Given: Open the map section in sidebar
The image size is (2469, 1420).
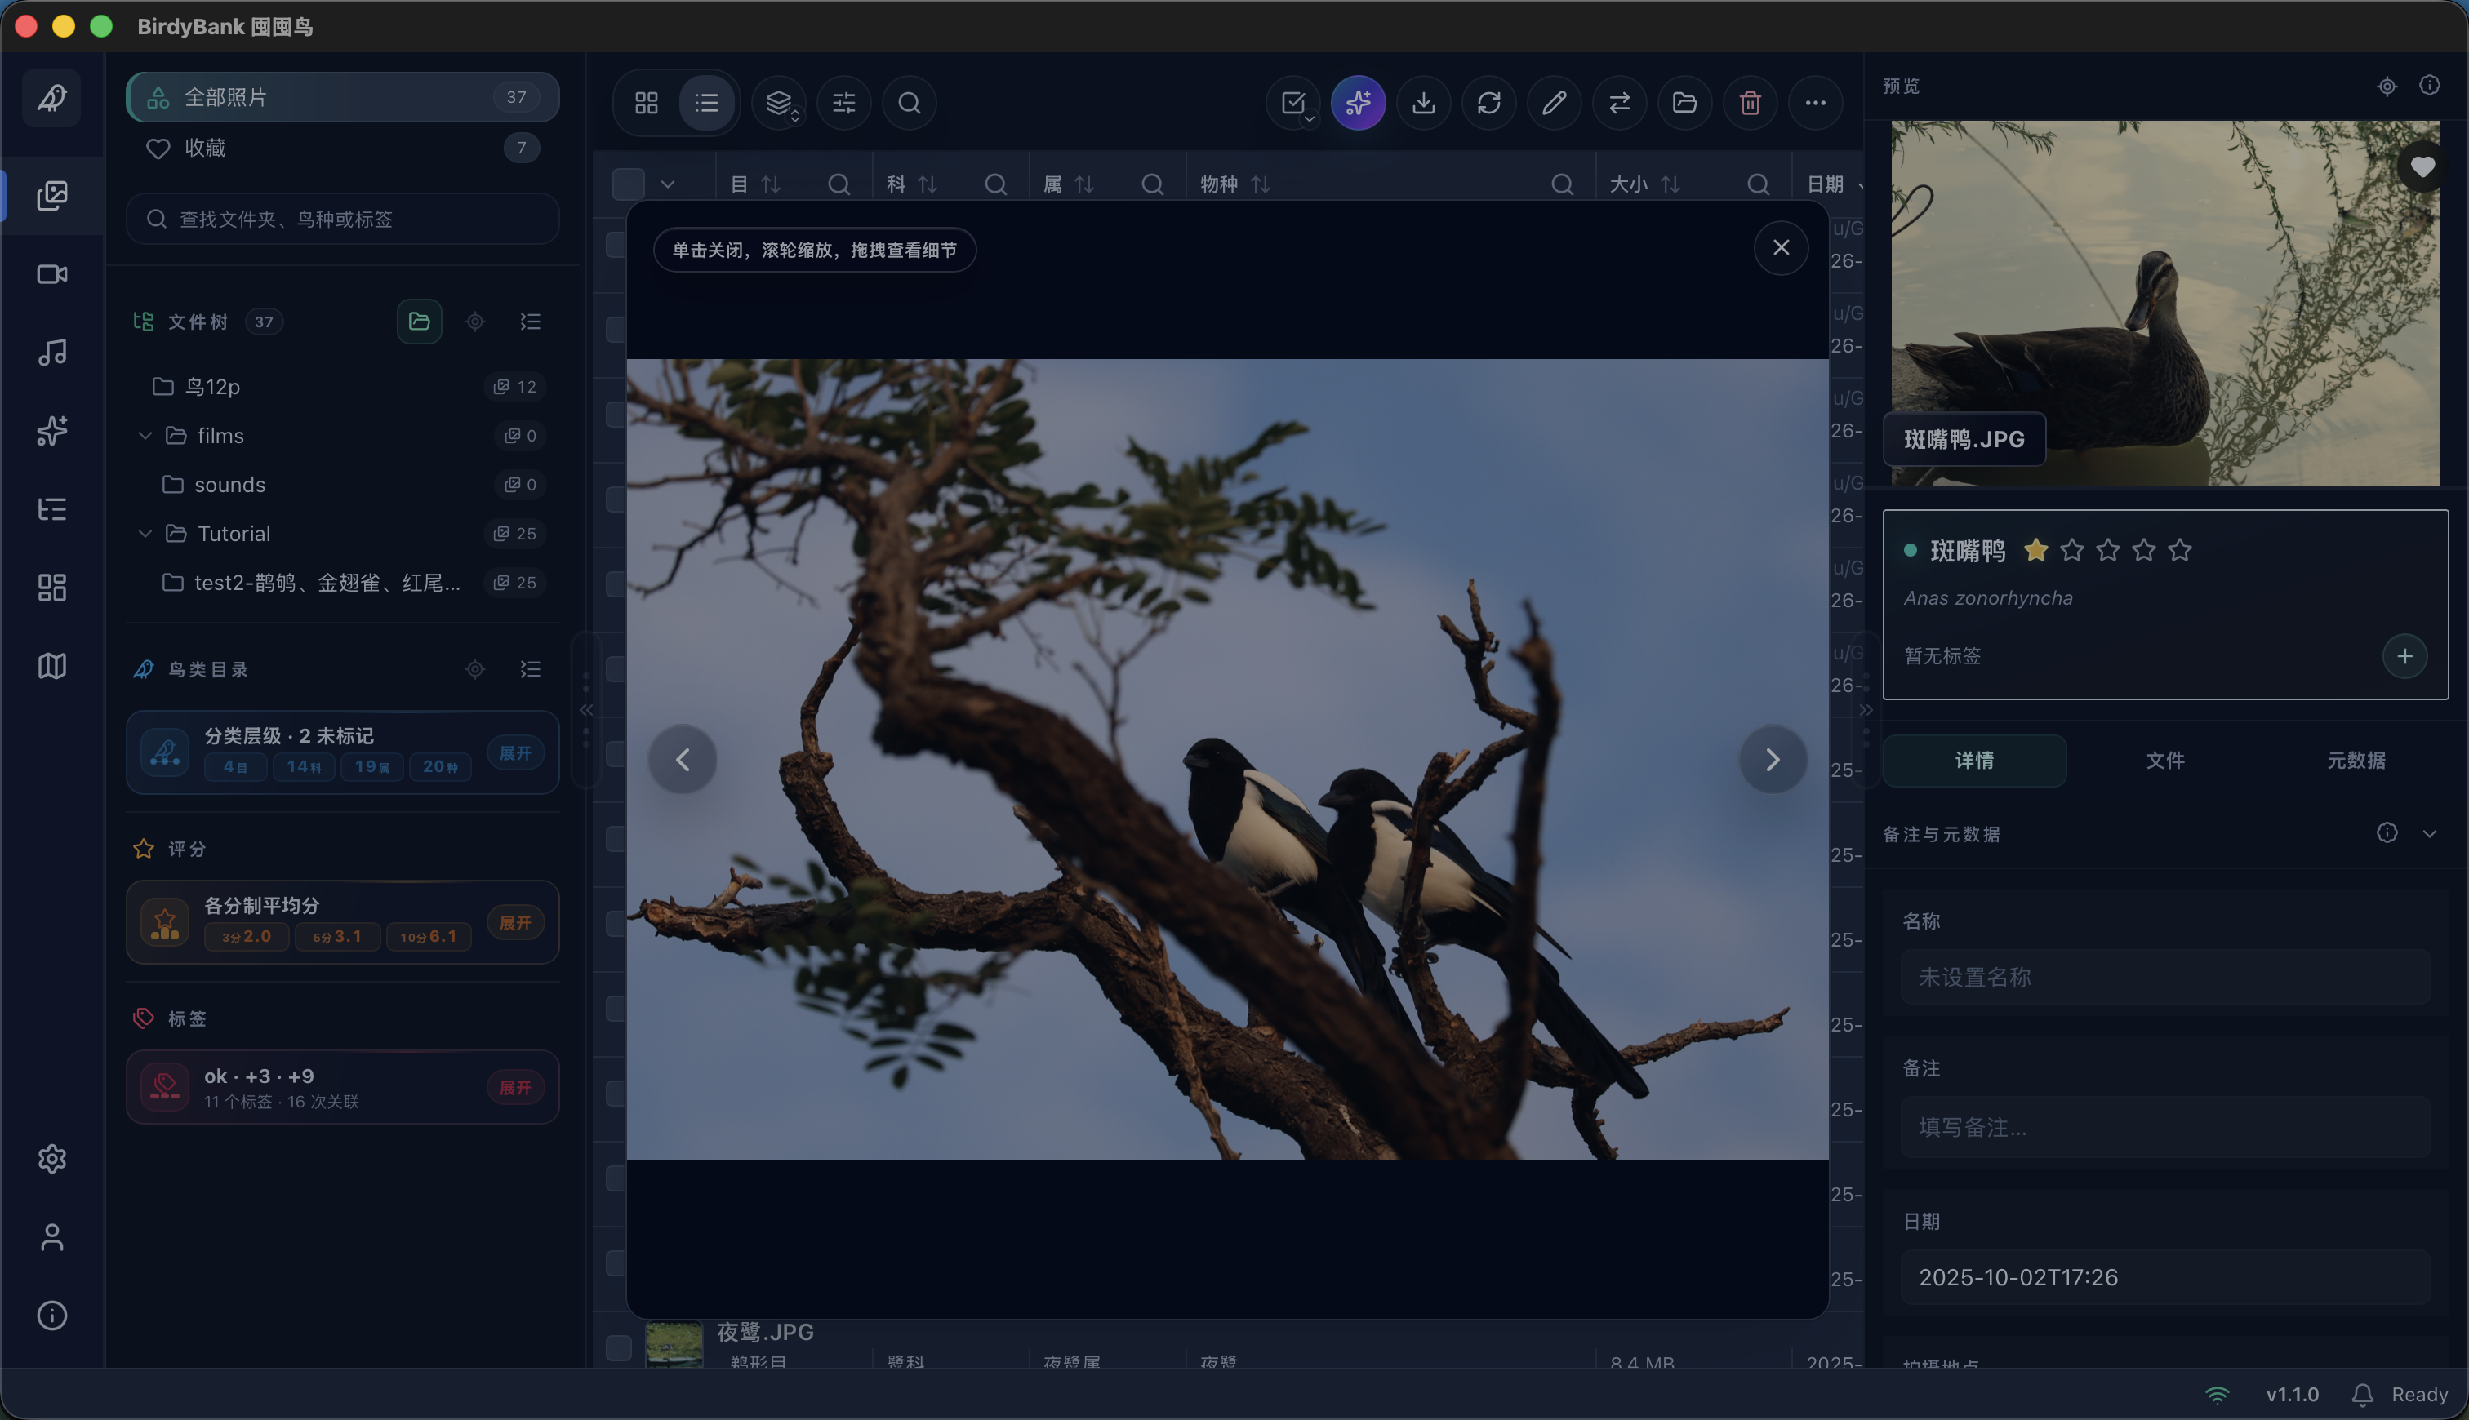Looking at the screenshot, I should click(x=51, y=666).
